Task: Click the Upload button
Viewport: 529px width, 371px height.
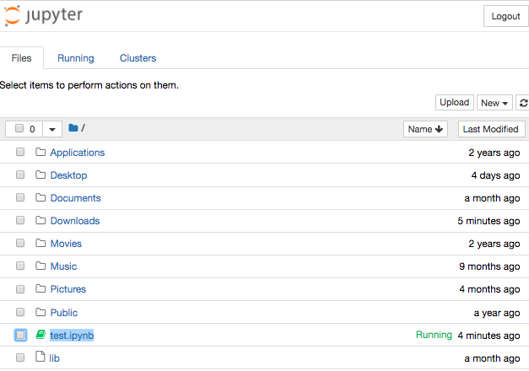Action: pos(455,103)
